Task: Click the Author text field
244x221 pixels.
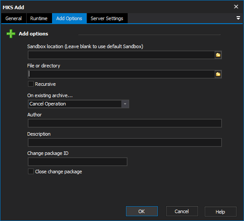Action: [125, 123]
